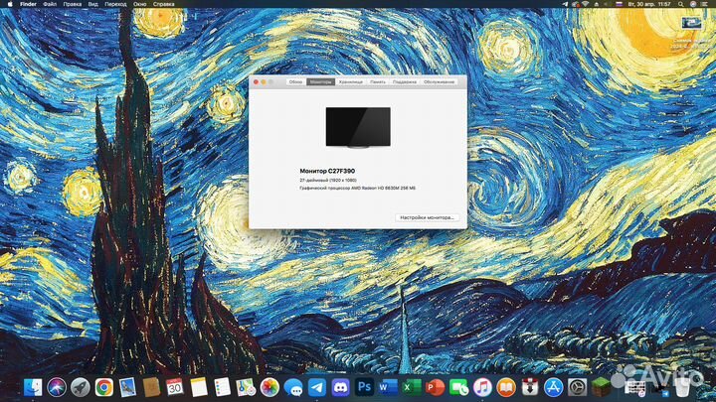Click the Siri icon in the menu bar
This screenshot has height=402, width=716.
[693, 4]
